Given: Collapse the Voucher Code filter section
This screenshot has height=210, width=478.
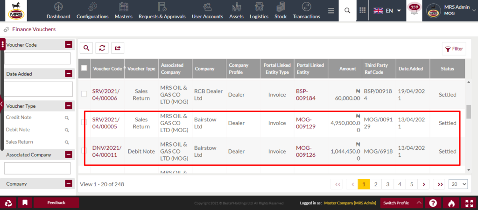Looking at the screenshot, I should coord(69,45).
